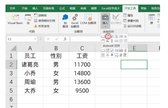
Task: Insert the form control button
Action: (x=103, y=36)
